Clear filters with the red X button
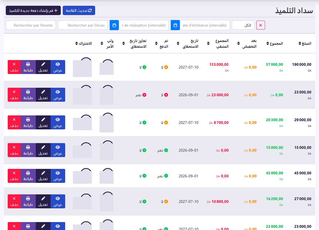Screen dimensions: 319x230 (x=261, y=25)
